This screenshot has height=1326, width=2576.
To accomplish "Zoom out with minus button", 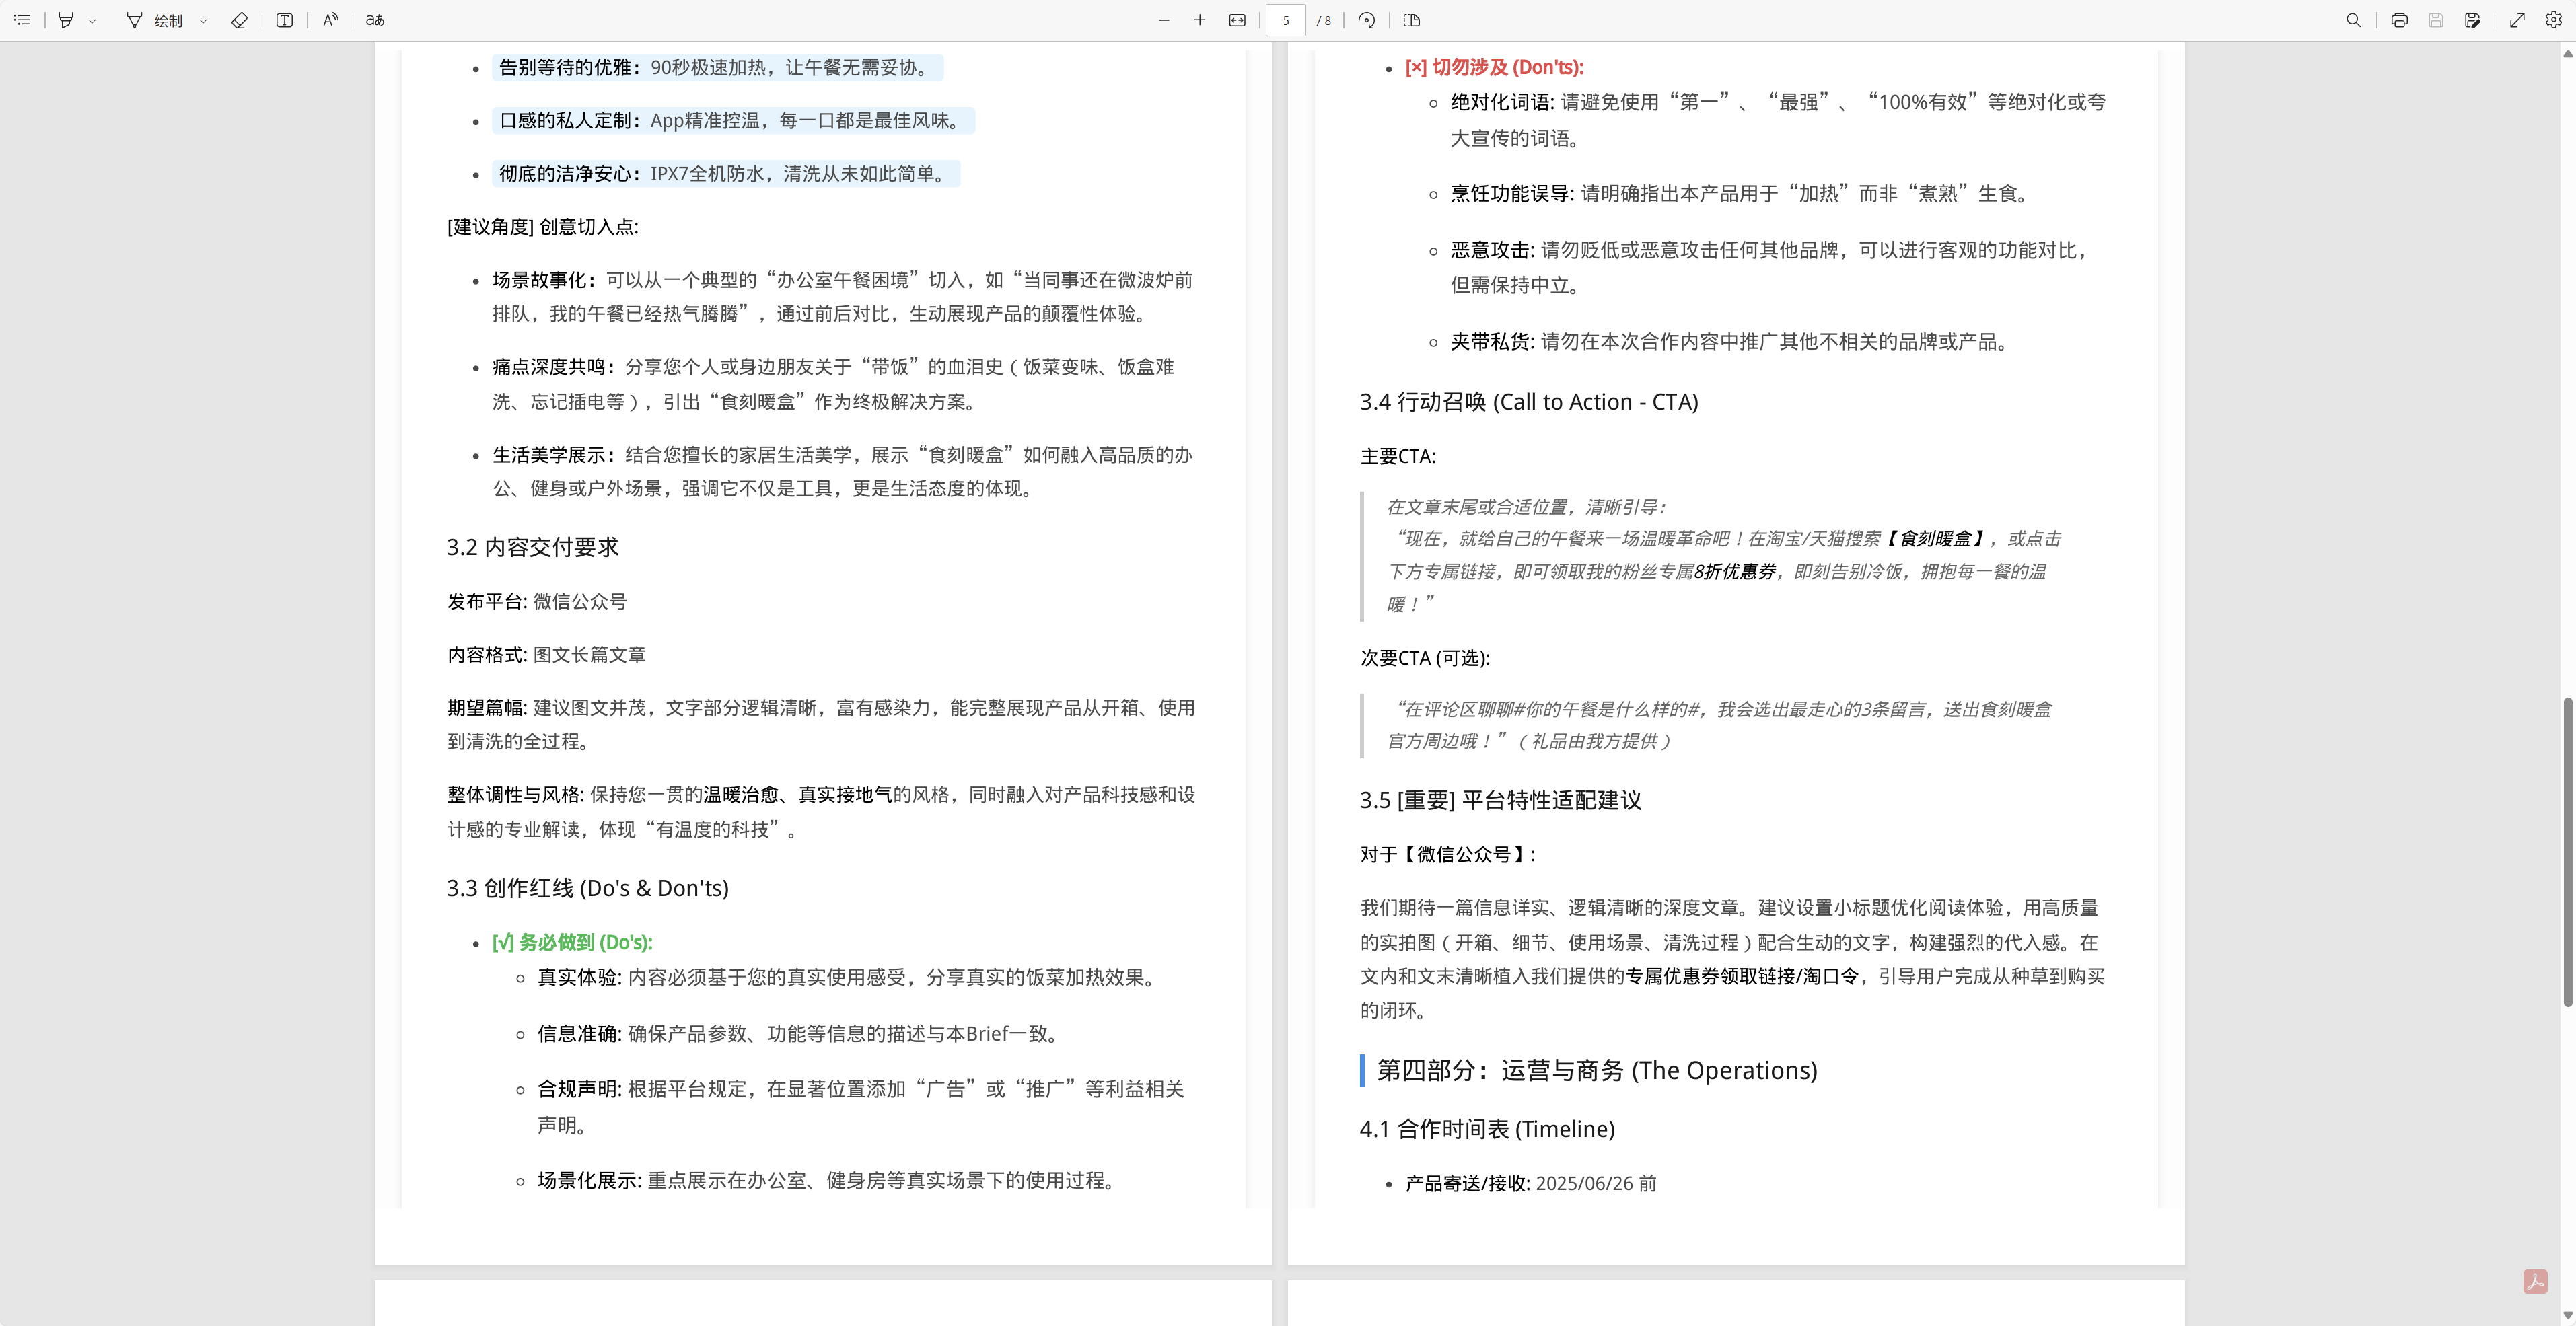I will [x=1164, y=20].
